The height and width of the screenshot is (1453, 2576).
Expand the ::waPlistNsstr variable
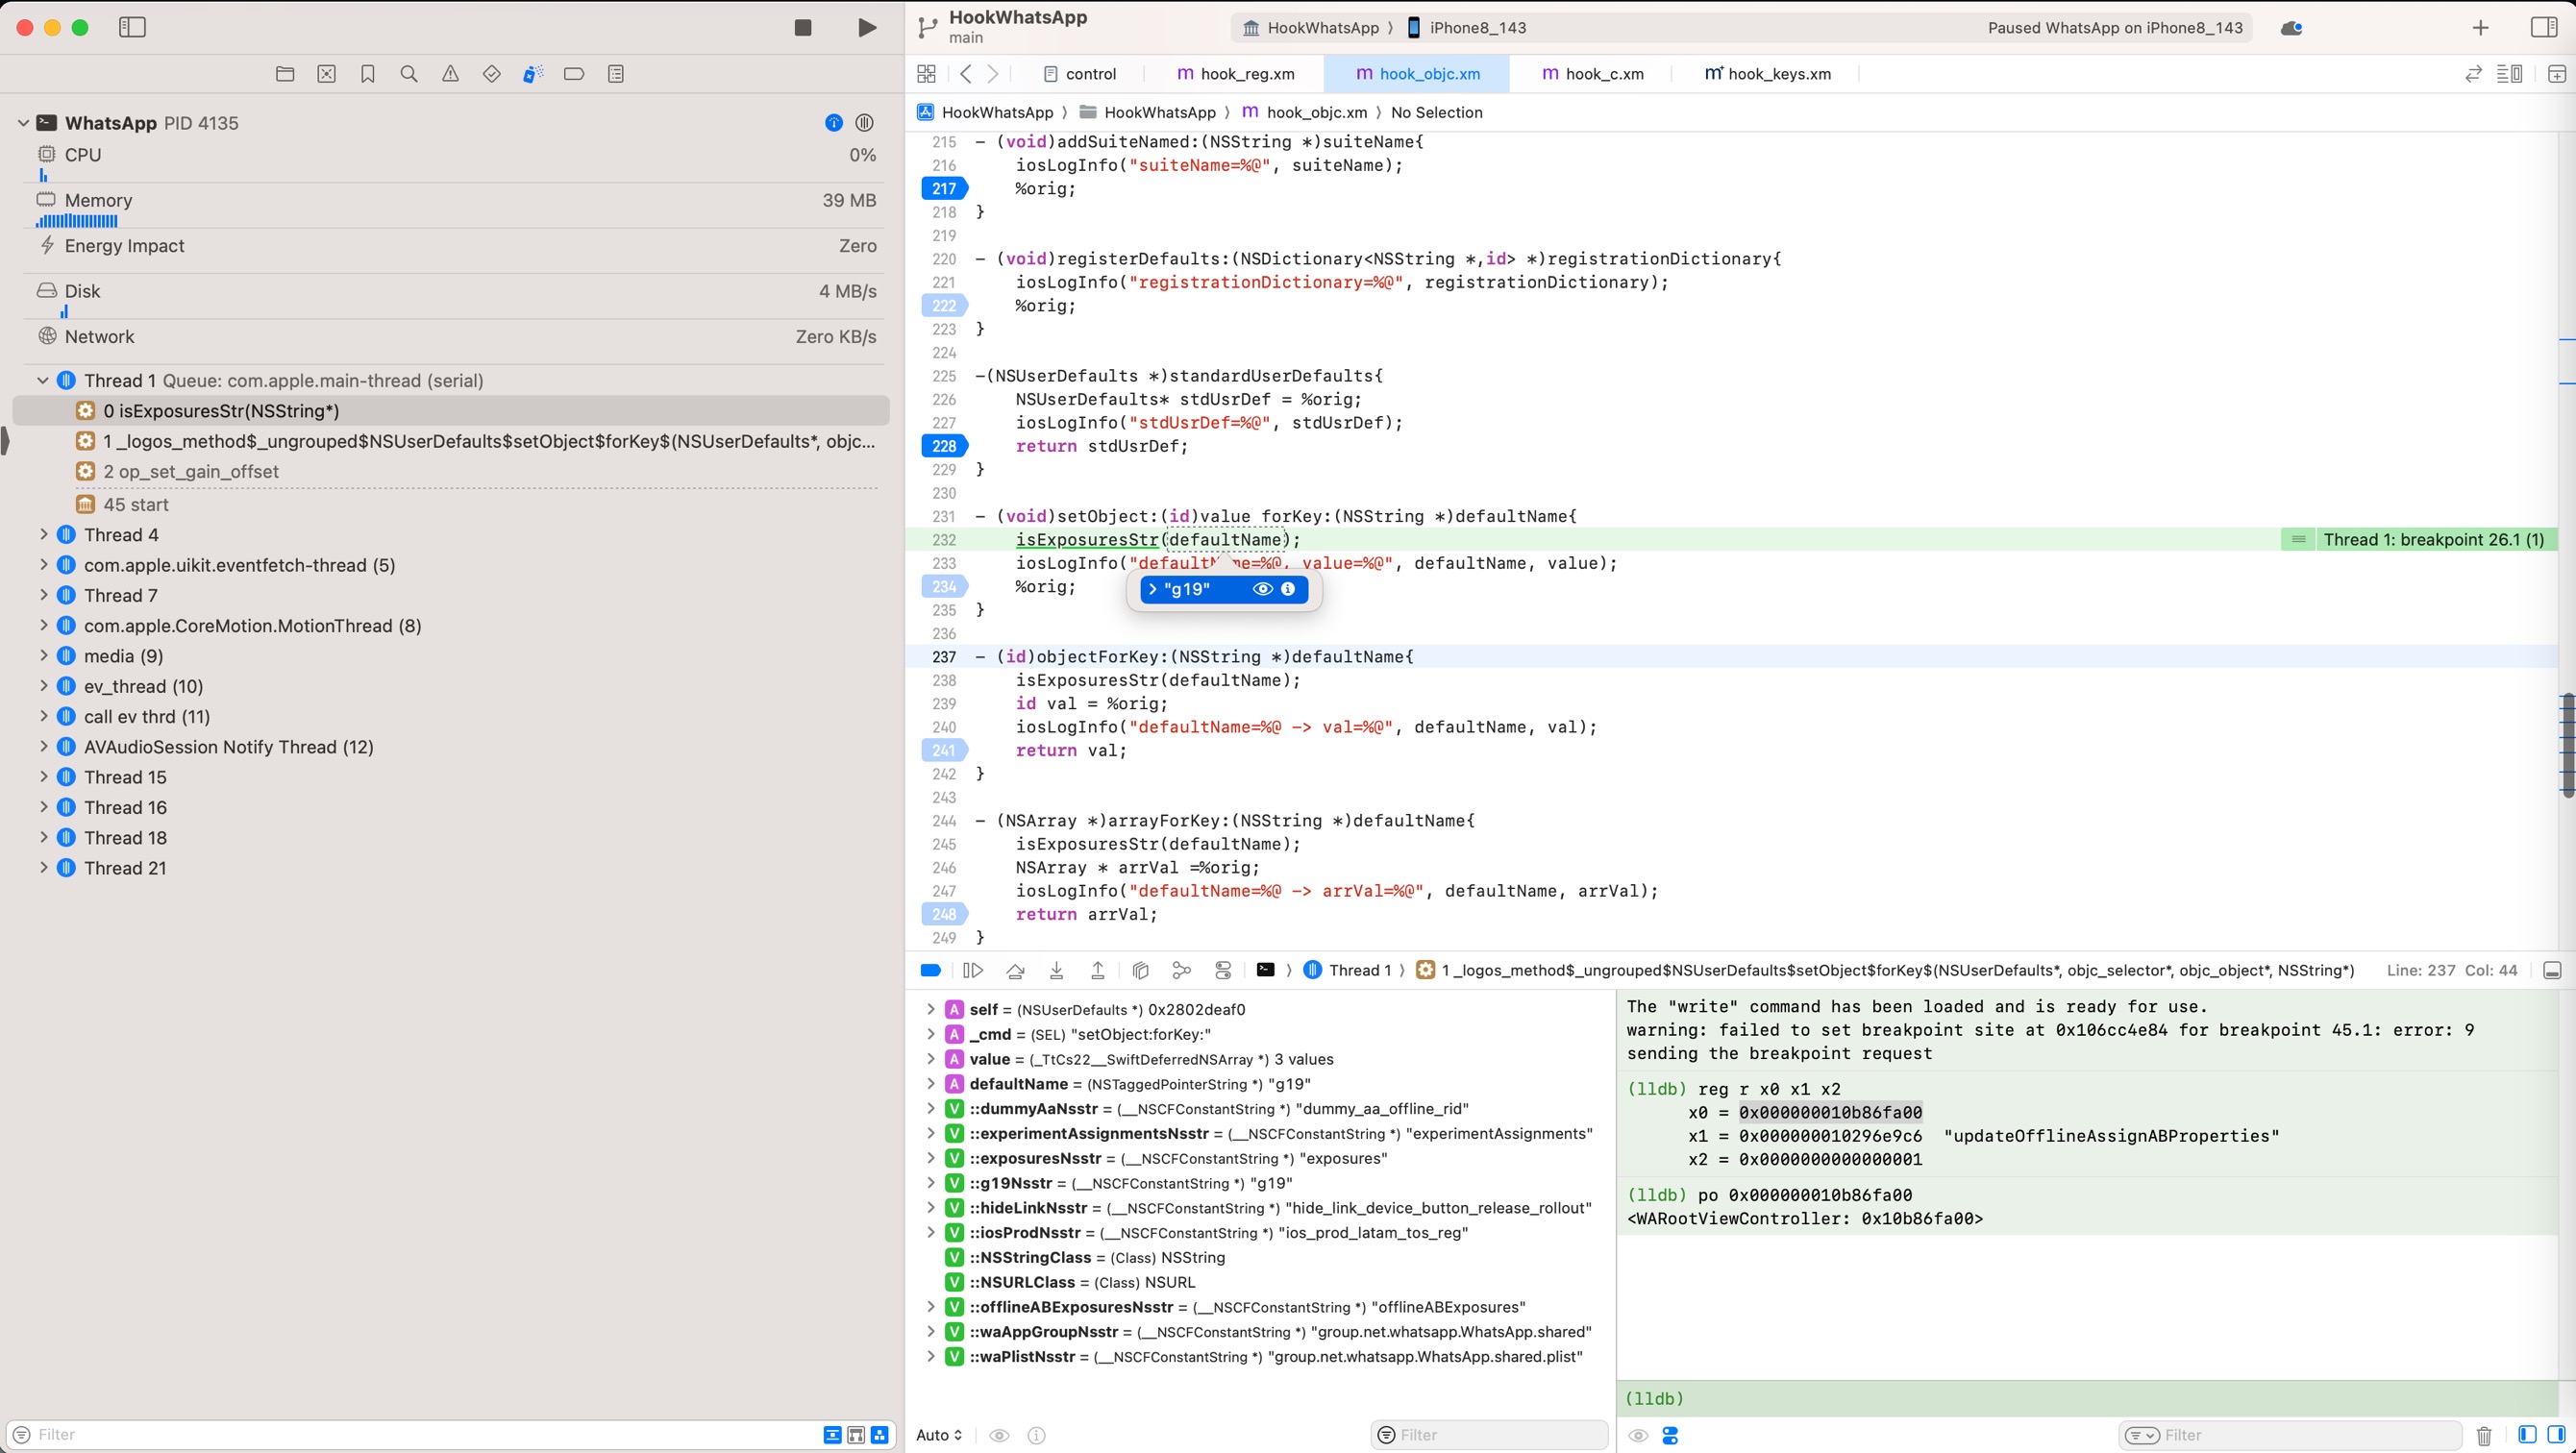pyautogui.click(x=930, y=1357)
